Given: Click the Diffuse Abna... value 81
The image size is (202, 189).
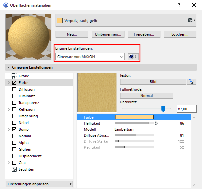Looking at the screenshot, I should click(182, 135).
